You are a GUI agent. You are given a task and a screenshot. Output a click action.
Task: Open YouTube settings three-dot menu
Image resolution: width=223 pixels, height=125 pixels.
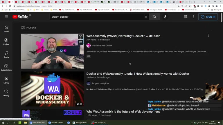[x=194, y=17]
